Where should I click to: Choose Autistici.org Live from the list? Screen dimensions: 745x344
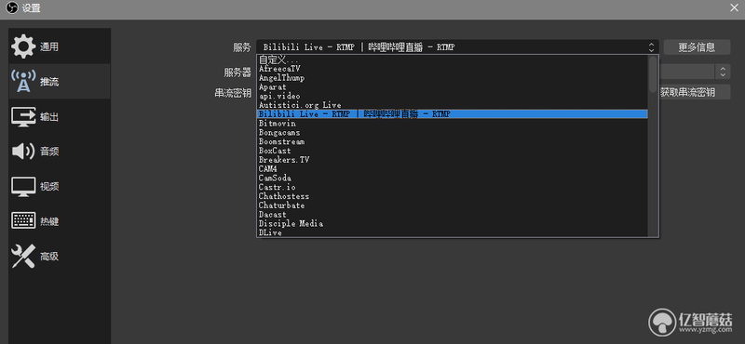(x=452, y=105)
